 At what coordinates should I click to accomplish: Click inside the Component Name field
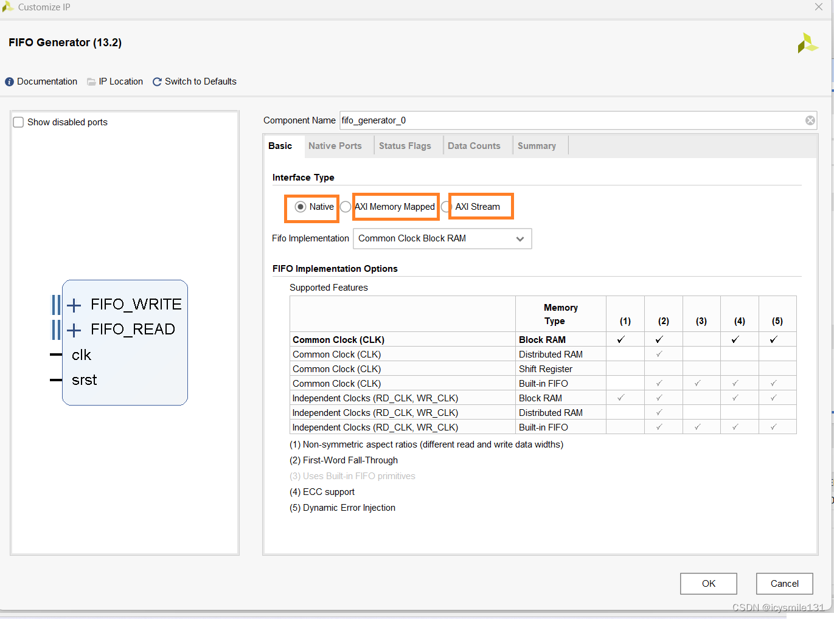click(x=487, y=120)
